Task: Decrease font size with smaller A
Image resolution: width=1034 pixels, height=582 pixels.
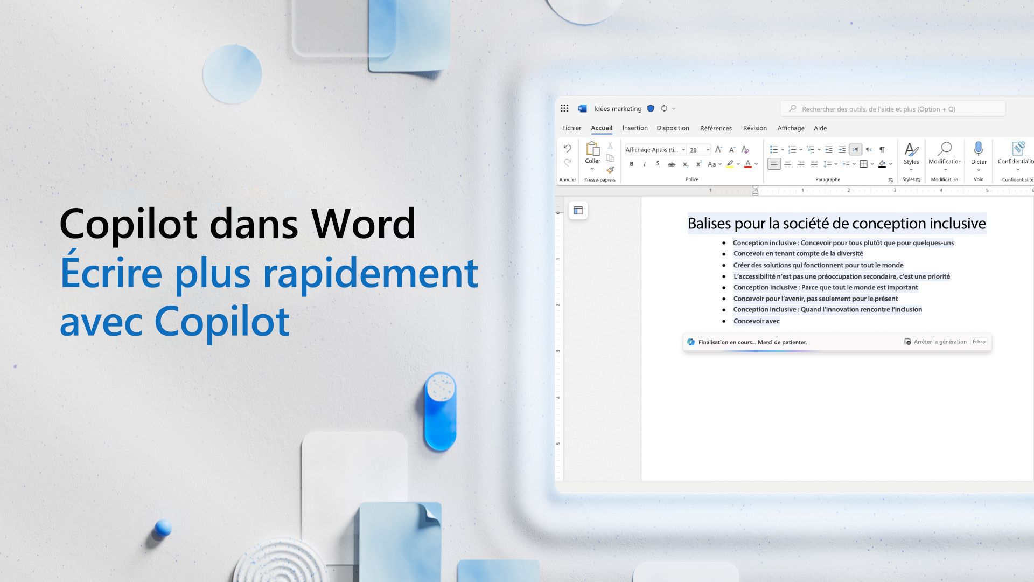Action: pyautogui.click(x=732, y=149)
